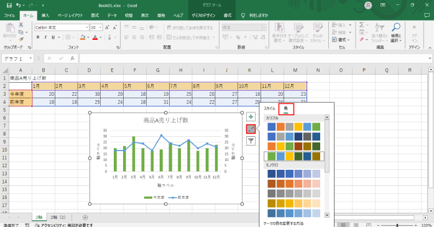The height and width of the screenshot is (227, 434).
Task: Click the Save icon in title bar
Action: [x=9, y=5]
